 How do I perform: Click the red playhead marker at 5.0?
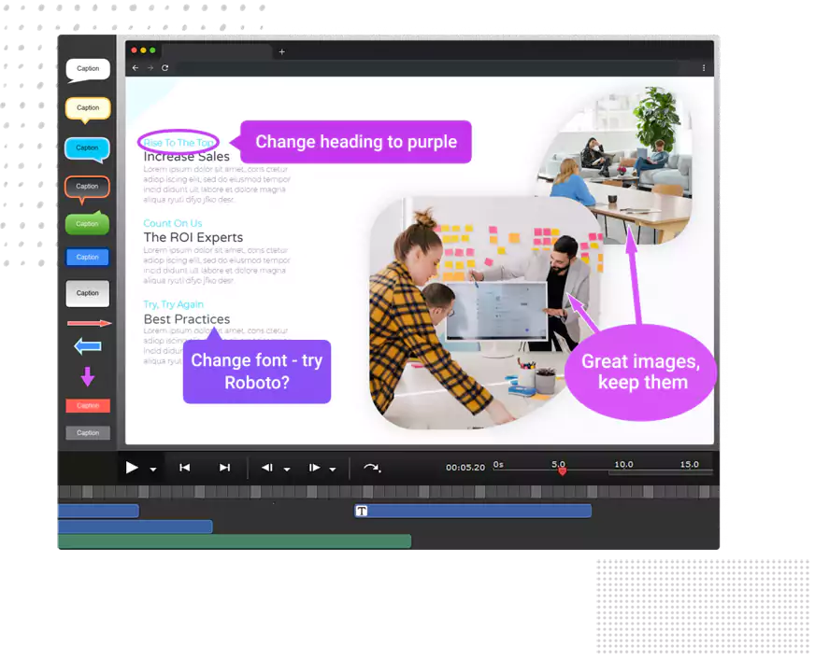562,471
